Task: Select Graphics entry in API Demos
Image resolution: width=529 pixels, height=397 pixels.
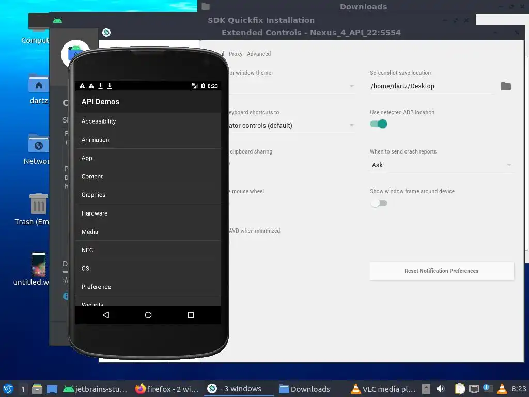Action: point(148,195)
